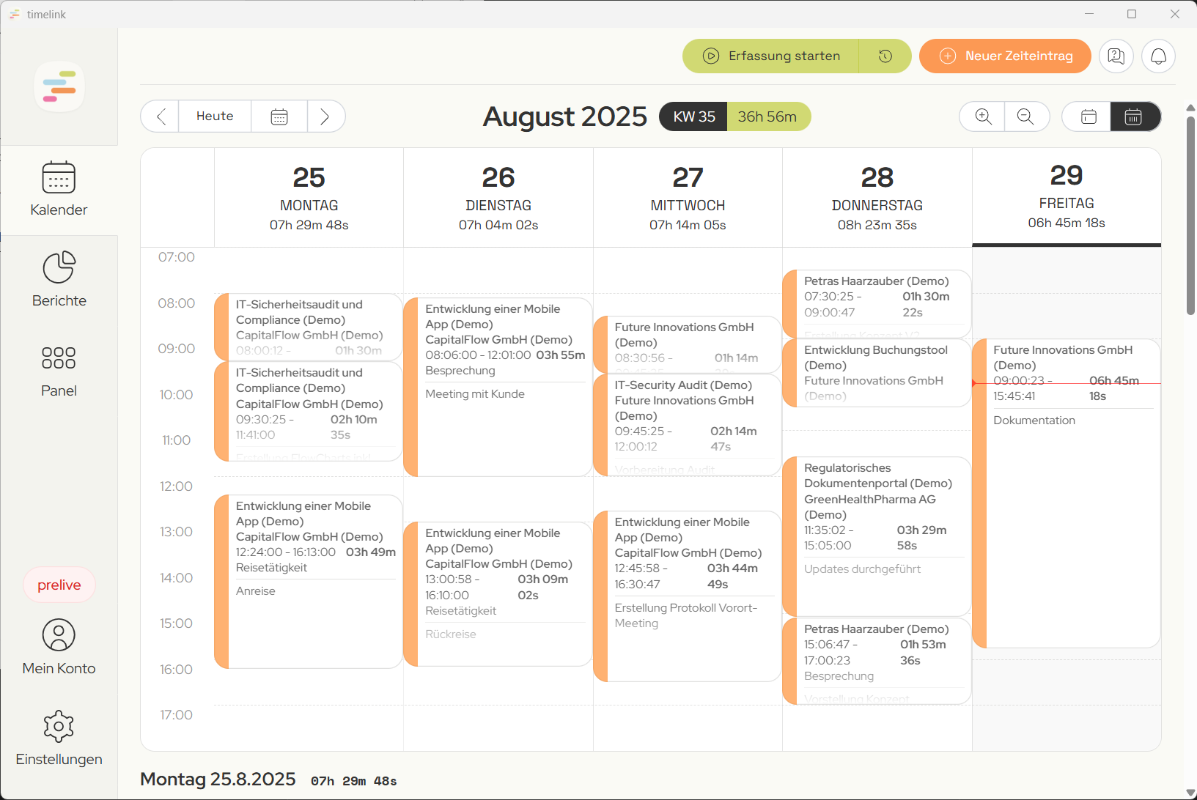Open the Berichte reports section
Viewport: 1197px width, 800px height.
click(x=59, y=280)
